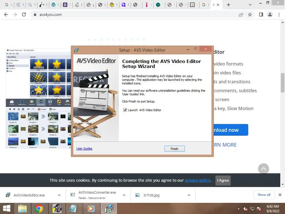The height and width of the screenshot is (214, 285).
Task: Open 3r7rzb.jpg download options chevron
Action: tap(189, 195)
